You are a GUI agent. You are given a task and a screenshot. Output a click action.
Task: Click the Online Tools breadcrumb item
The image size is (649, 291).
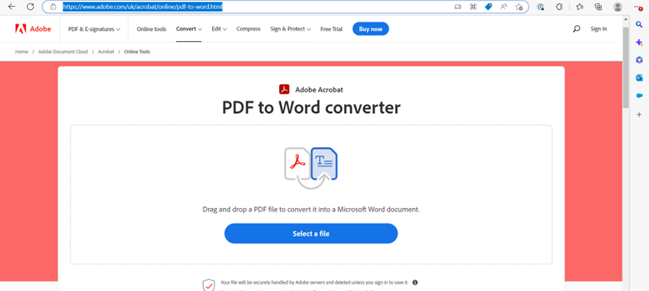(137, 52)
